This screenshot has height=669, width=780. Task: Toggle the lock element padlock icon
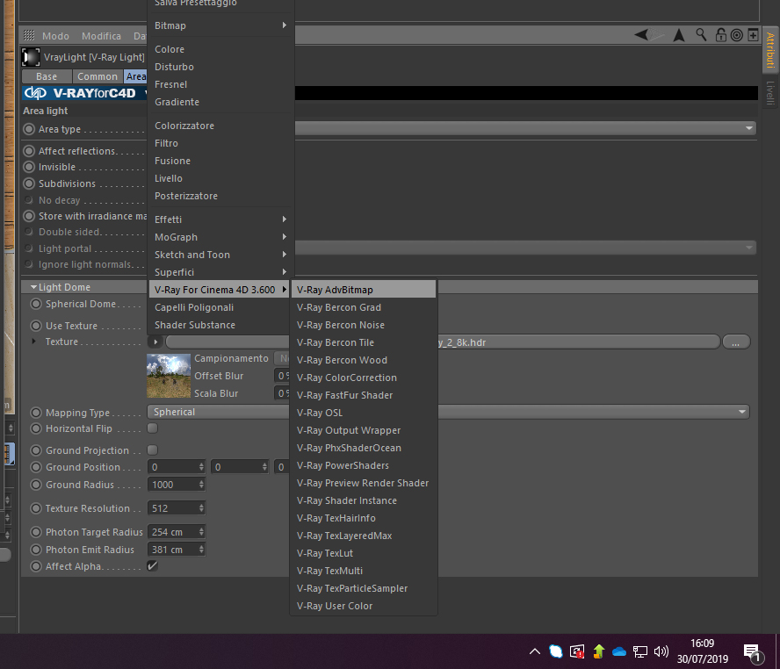(720, 35)
